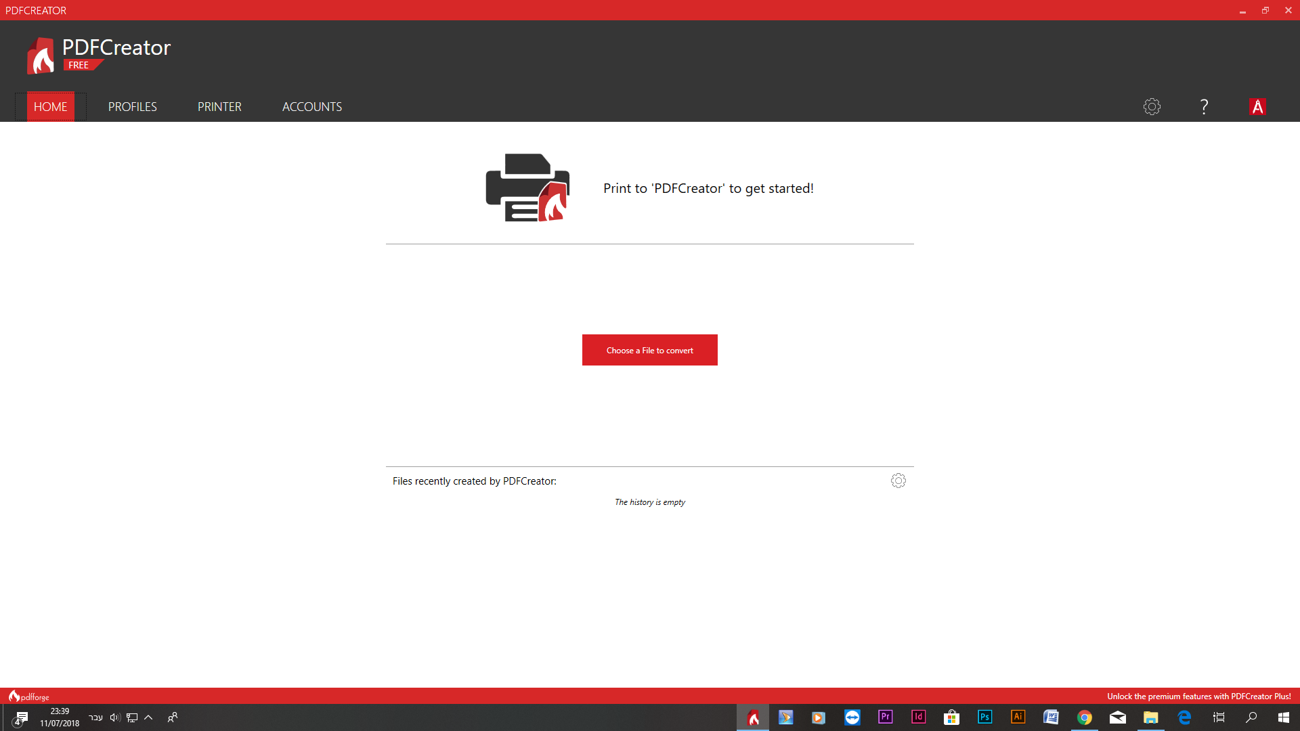Launch the media player taskbar icon
Image resolution: width=1300 pixels, height=731 pixels.
click(x=819, y=717)
